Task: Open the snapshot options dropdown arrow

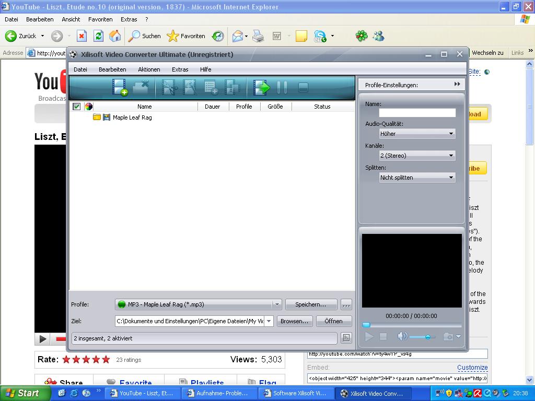Action: (459, 337)
